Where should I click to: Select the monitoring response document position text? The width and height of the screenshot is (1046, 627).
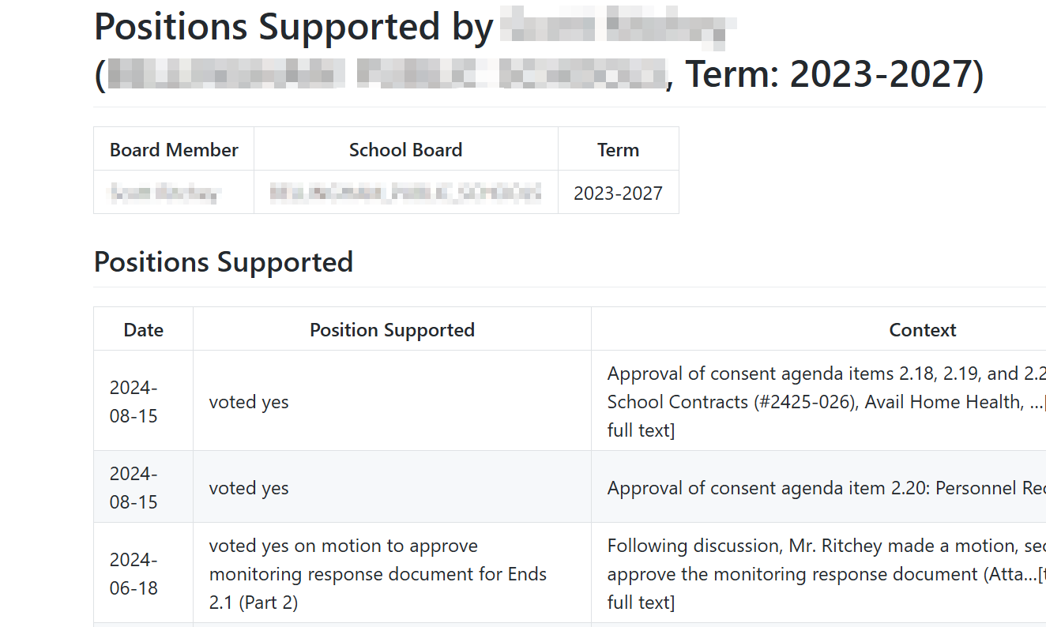click(378, 574)
